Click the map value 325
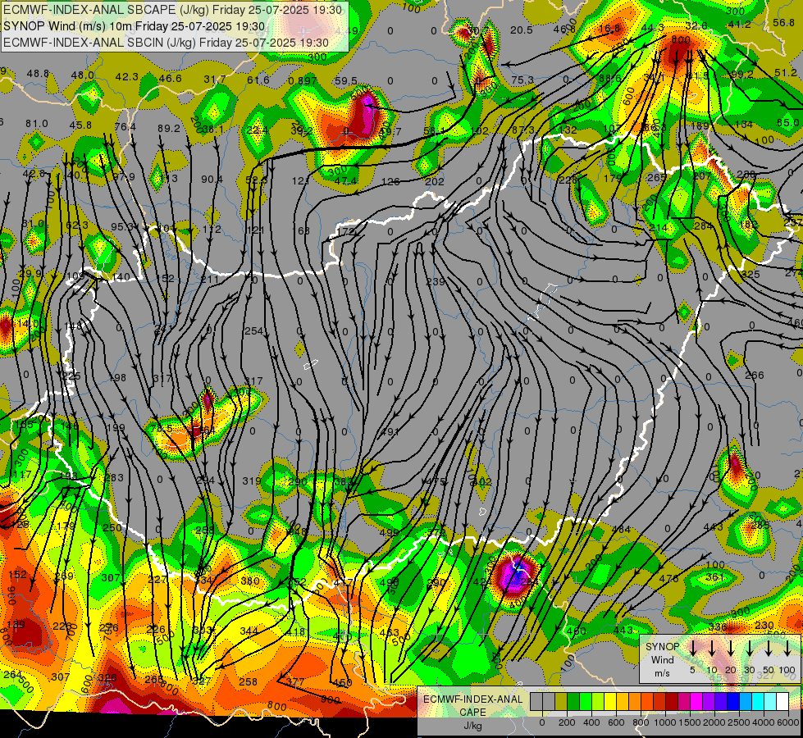803x738 pixels. click(751, 274)
